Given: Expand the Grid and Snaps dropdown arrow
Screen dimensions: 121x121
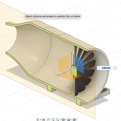Looking at the screenshot, I should [71, 120].
